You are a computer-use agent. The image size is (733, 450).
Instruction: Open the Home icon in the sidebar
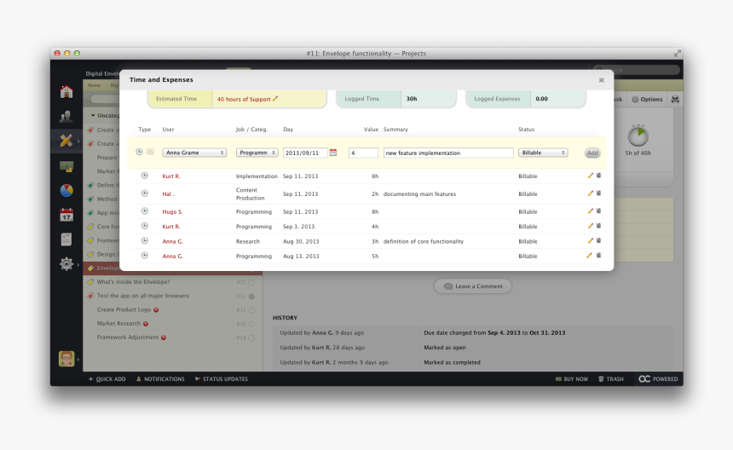click(66, 91)
